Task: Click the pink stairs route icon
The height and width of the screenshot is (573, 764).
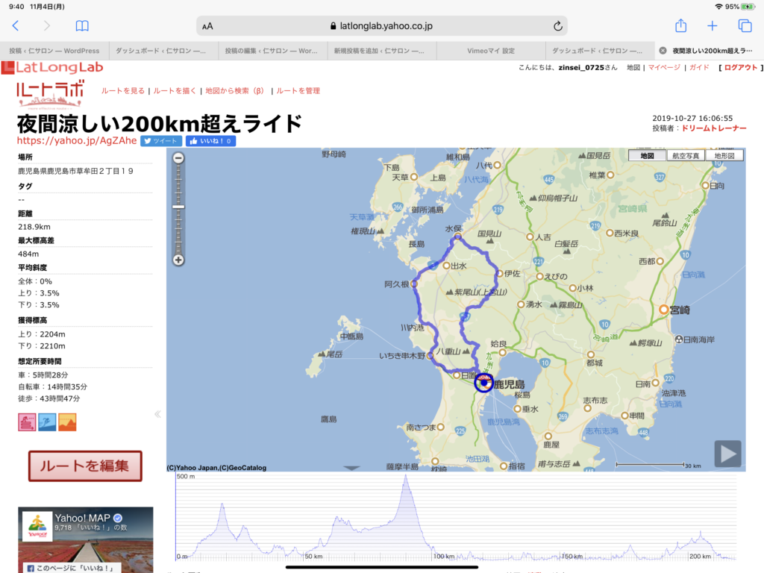Action: point(27,422)
